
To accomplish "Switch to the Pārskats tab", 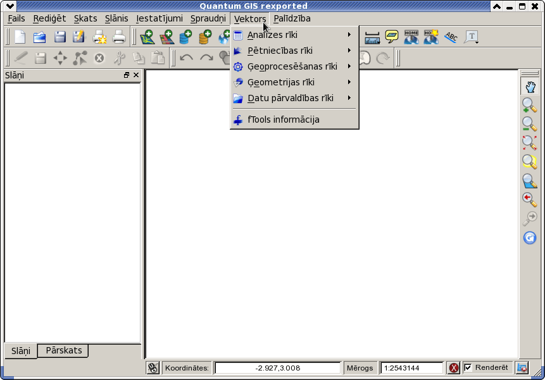I will point(63,350).
